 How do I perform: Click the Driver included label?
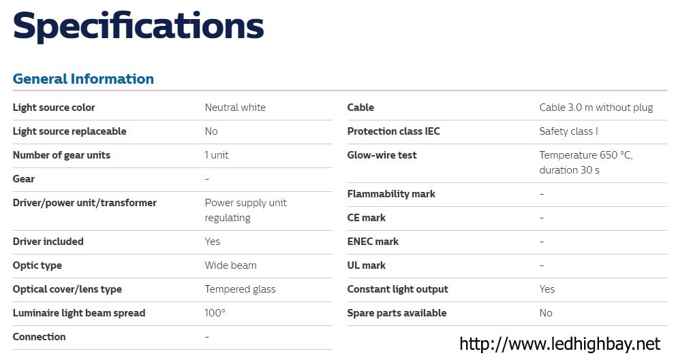(x=48, y=242)
